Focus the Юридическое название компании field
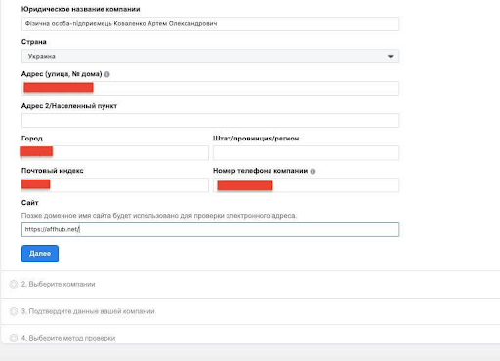Screen dimensions: 500x361 tap(210, 24)
